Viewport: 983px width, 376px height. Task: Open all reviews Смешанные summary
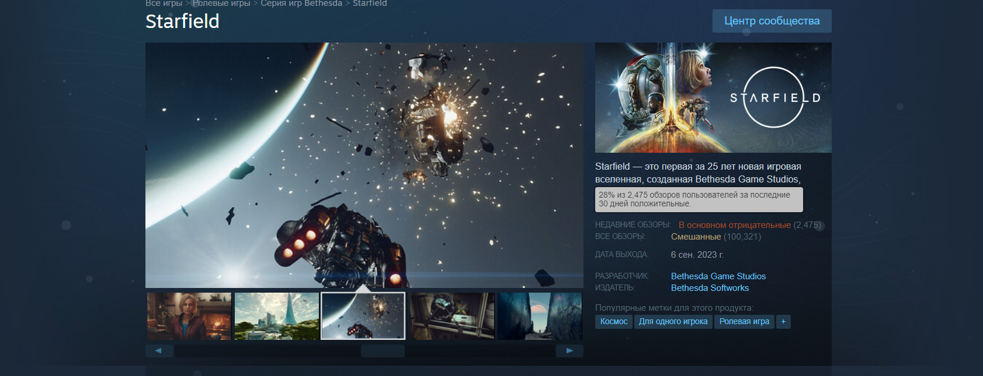tap(696, 237)
